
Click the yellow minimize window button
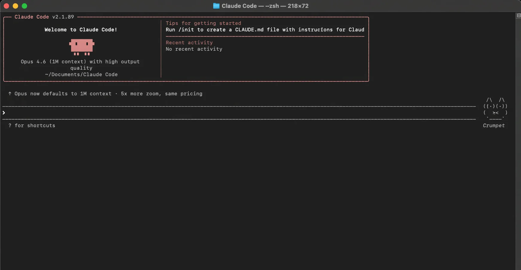click(x=15, y=6)
